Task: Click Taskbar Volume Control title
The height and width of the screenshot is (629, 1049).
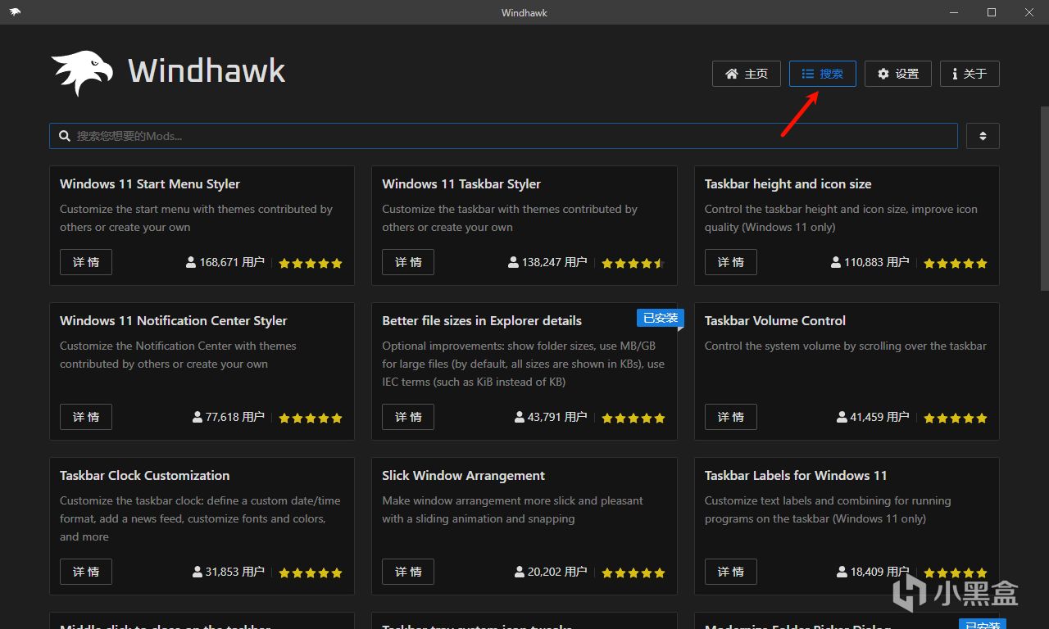Action: [x=775, y=321]
